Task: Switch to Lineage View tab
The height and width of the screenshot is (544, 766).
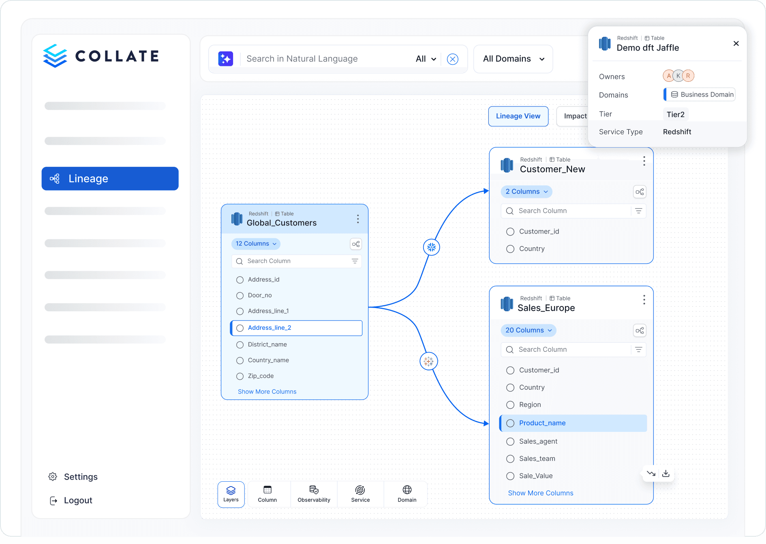Action: click(x=518, y=116)
